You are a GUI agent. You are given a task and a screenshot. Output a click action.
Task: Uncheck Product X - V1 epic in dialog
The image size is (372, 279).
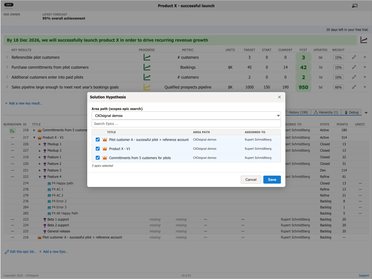98,149
